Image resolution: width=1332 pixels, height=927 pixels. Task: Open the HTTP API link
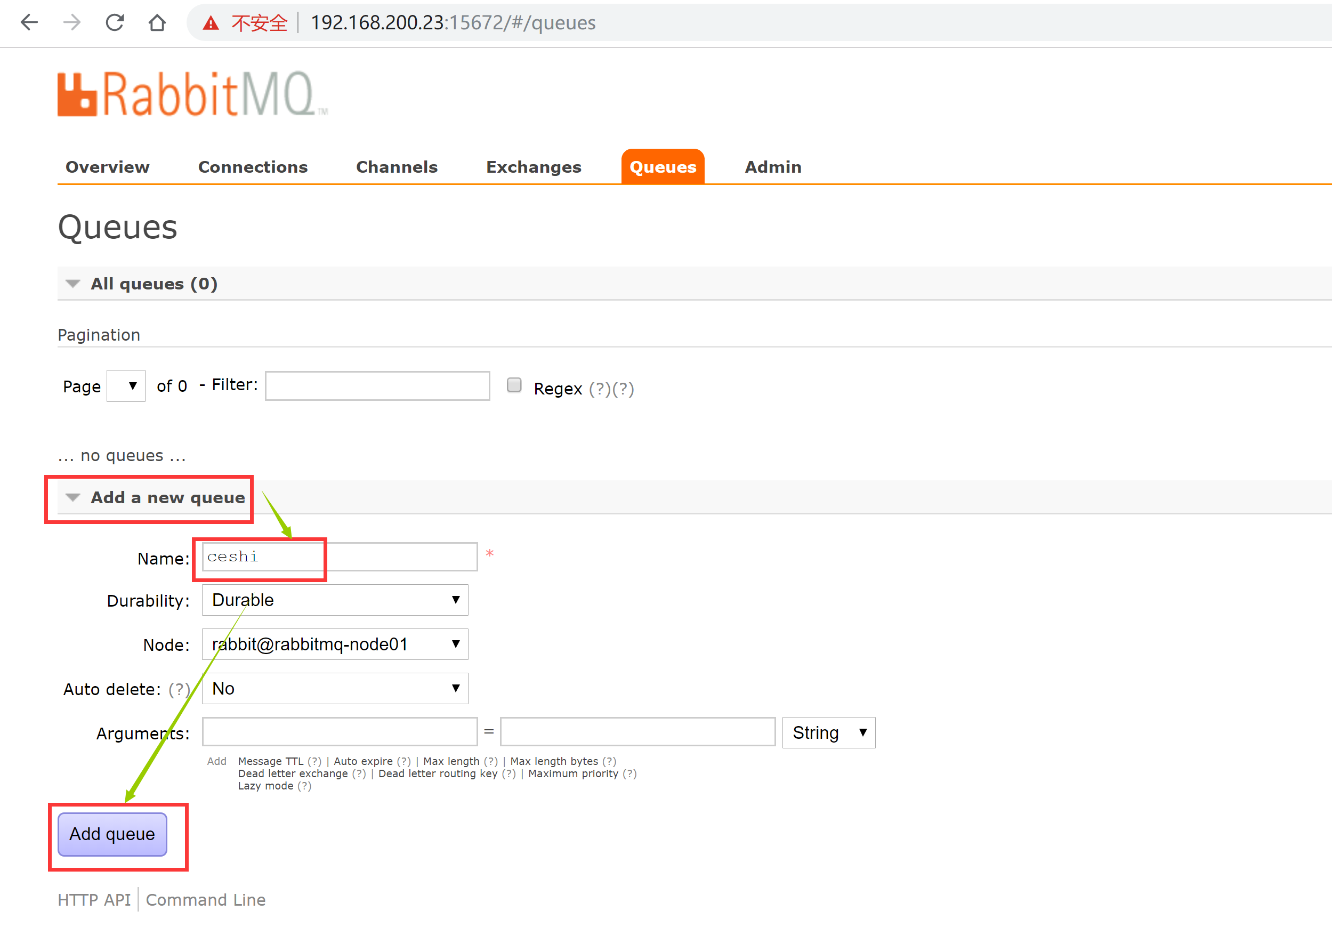[94, 900]
